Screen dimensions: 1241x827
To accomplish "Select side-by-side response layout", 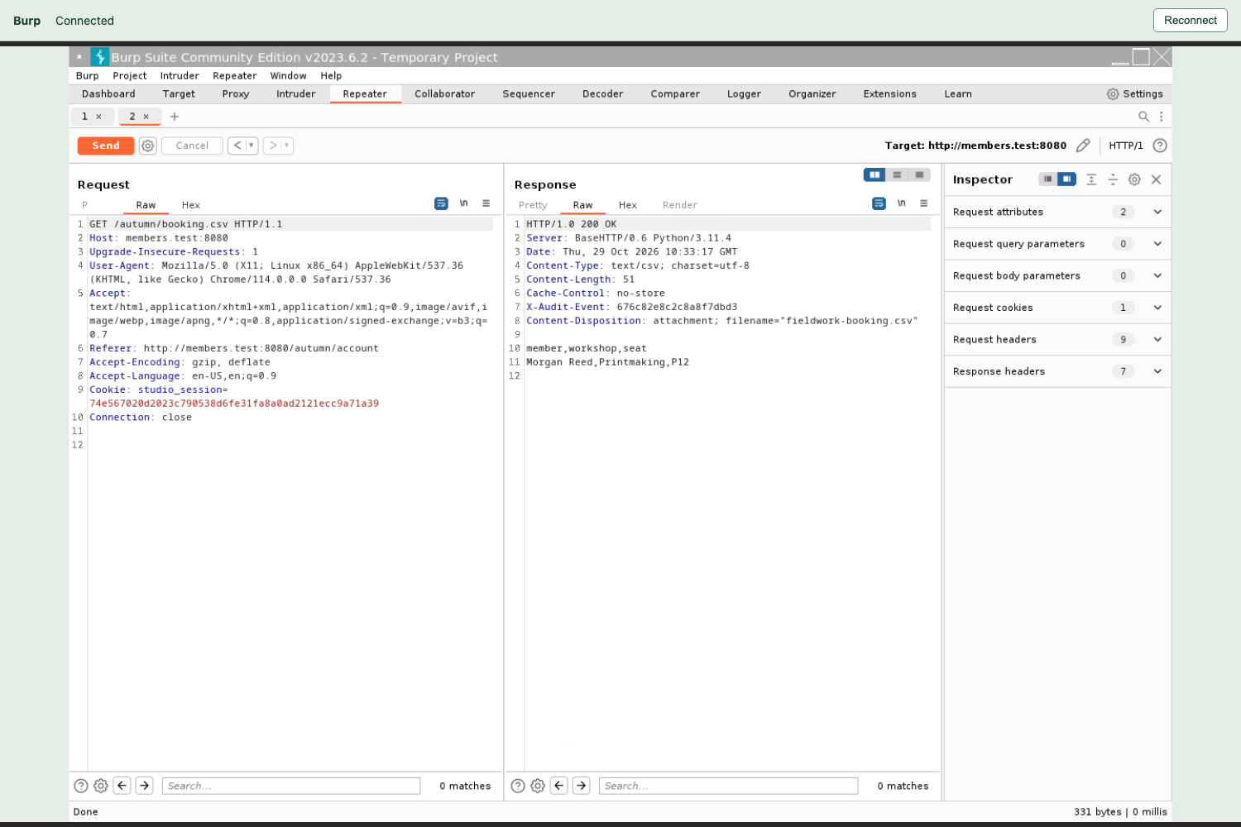I will (874, 174).
